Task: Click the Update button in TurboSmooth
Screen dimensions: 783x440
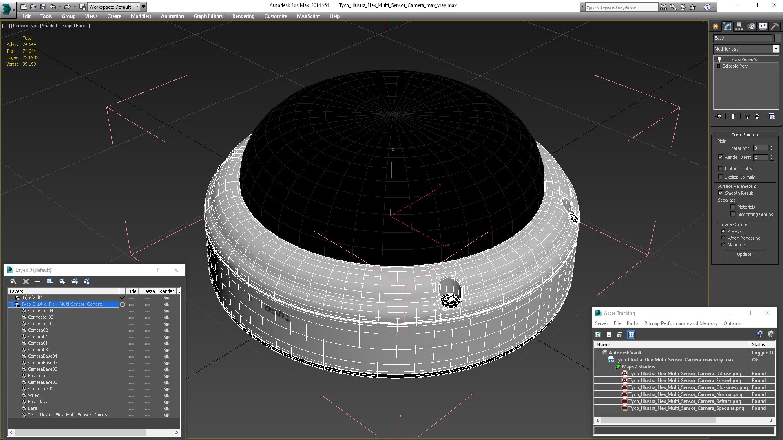Action: pyautogui.click(x=744, y=254)
